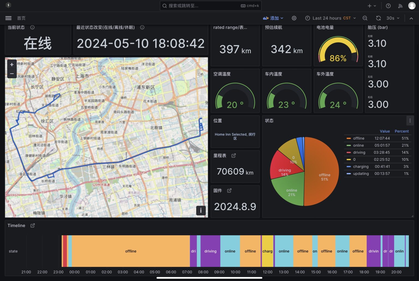This screenshot has width=419, height=281.
Task: Open the Timeline external link
Action: click(32, 225)
